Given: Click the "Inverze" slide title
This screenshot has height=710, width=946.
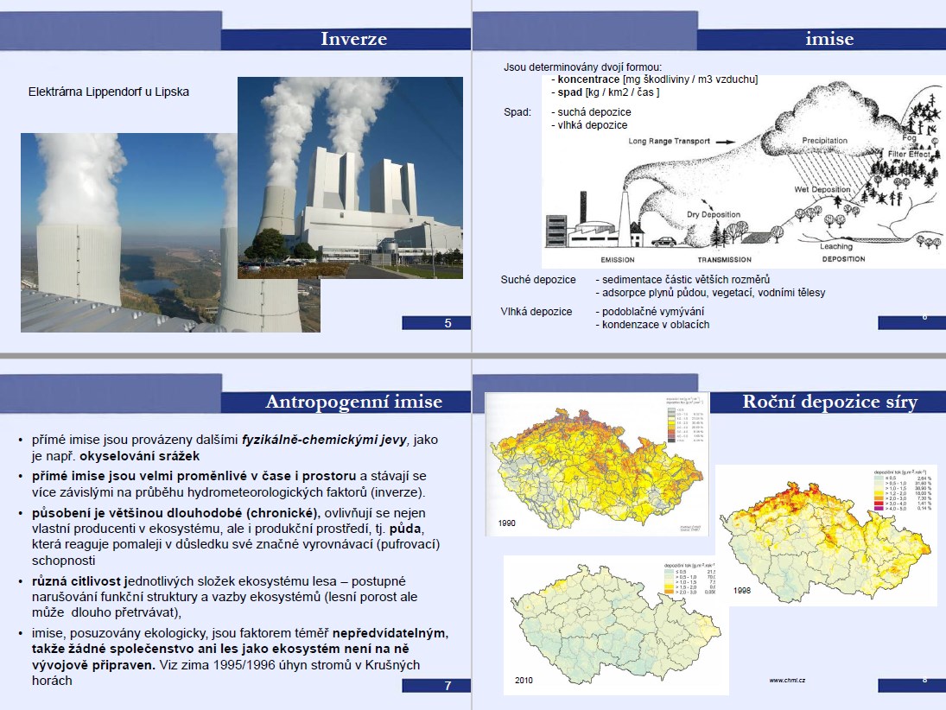Looking at the screenshot, I should (353, 39).
